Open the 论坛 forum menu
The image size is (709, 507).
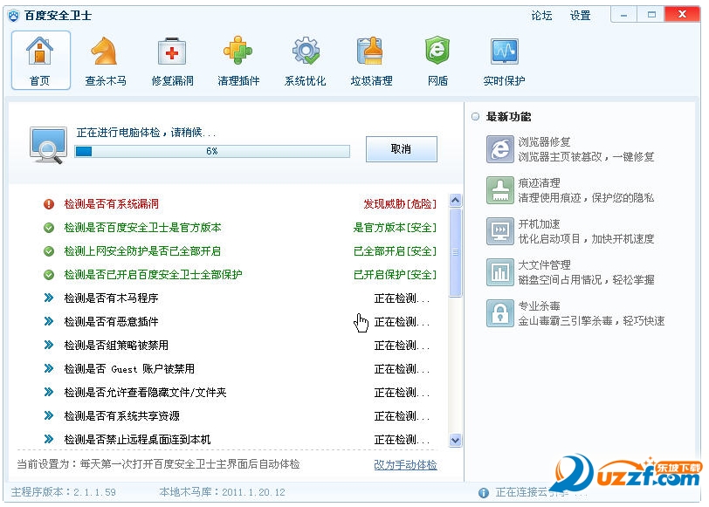(x=541, y=16)
